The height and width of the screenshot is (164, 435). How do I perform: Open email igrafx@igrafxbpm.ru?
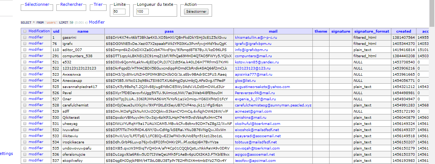pyautogui.click(x=253, y=43)
